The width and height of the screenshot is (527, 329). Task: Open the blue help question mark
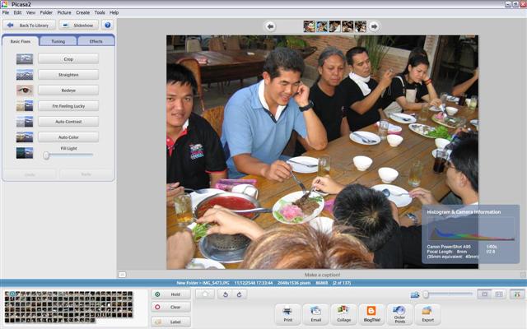[x=107, y=25]
